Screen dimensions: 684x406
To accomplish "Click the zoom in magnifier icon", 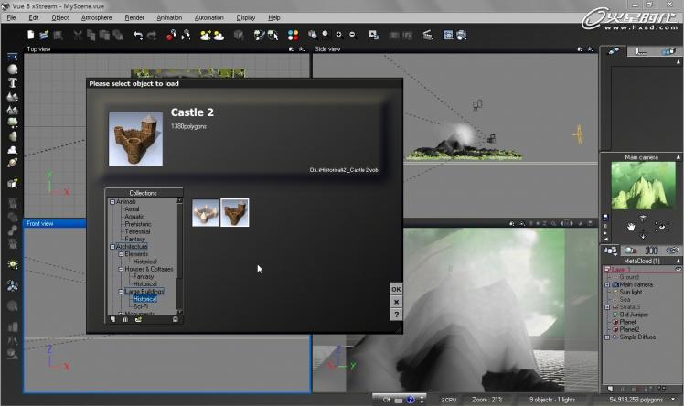I will tap(339, 35).
